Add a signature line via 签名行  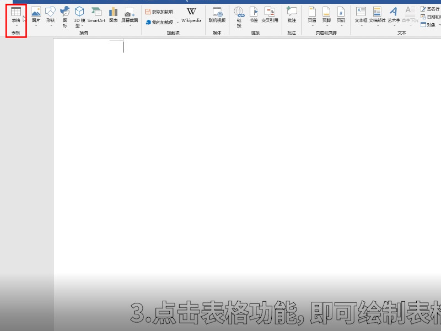(431, 9)
